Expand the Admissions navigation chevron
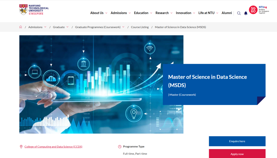This screenshot has width=277, height=158. coord(130,13)
